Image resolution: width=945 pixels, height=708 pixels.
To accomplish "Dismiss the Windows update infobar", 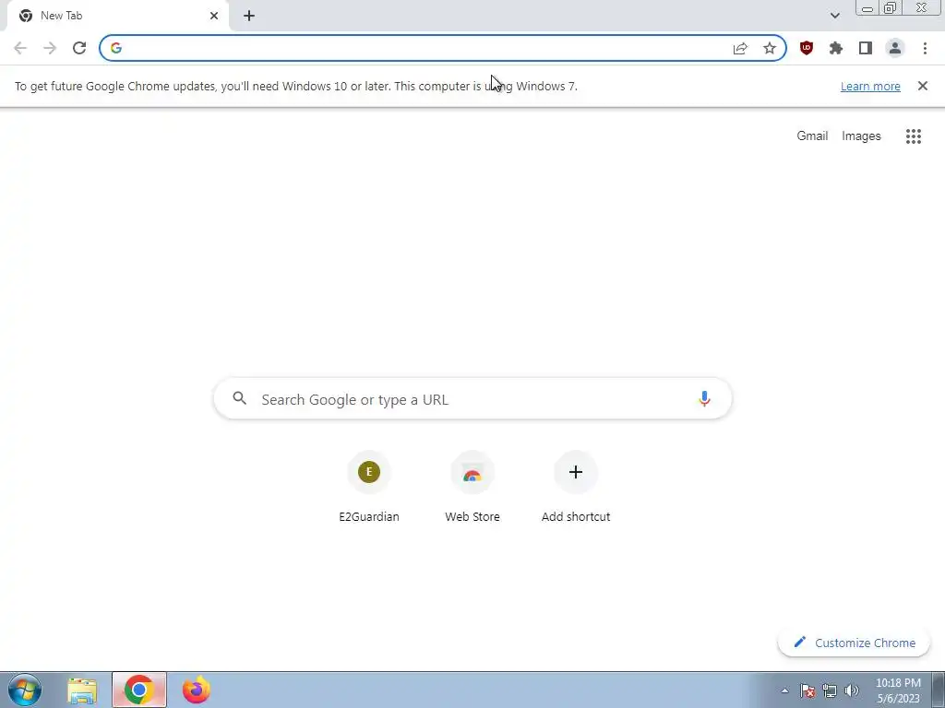I will (923, 86).
